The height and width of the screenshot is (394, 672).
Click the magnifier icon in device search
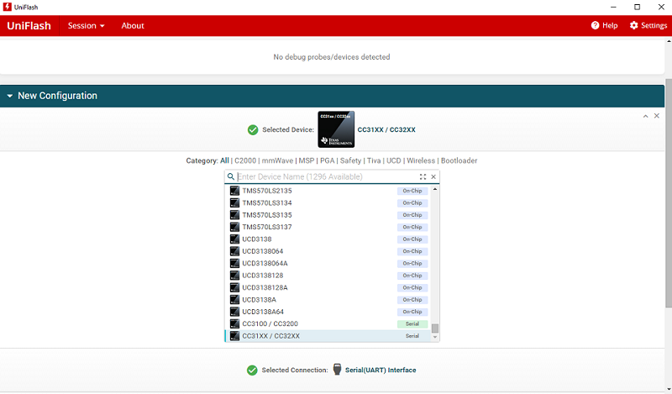pos(230,177)
